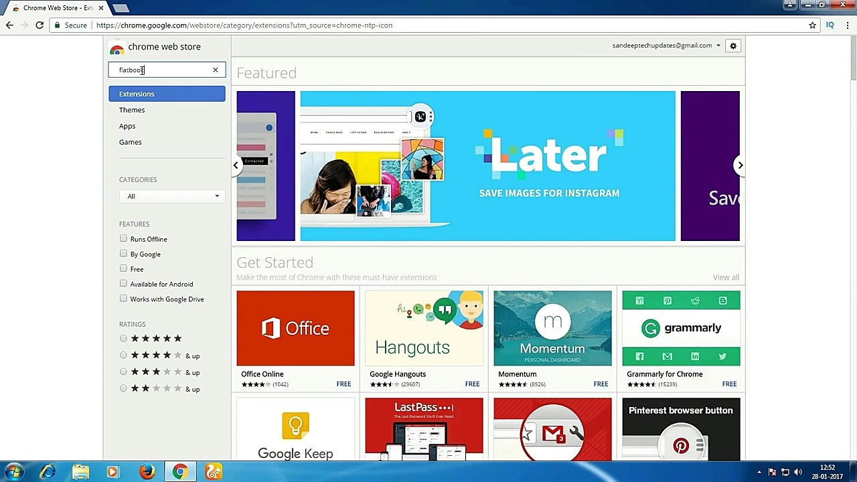
Task: Open the Pinterest browser button card
Action: point(681,429)
